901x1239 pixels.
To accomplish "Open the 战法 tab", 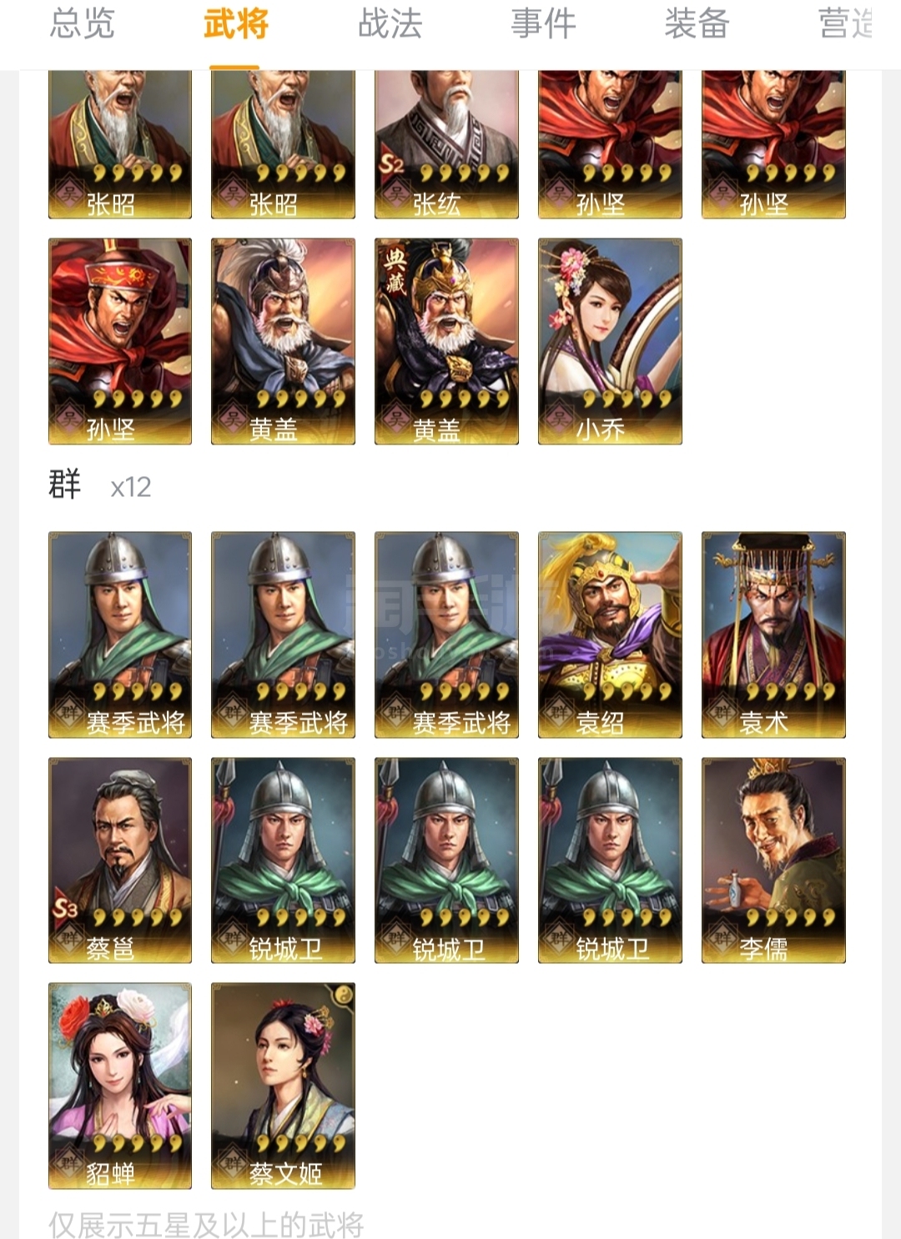I will point(390,23).
